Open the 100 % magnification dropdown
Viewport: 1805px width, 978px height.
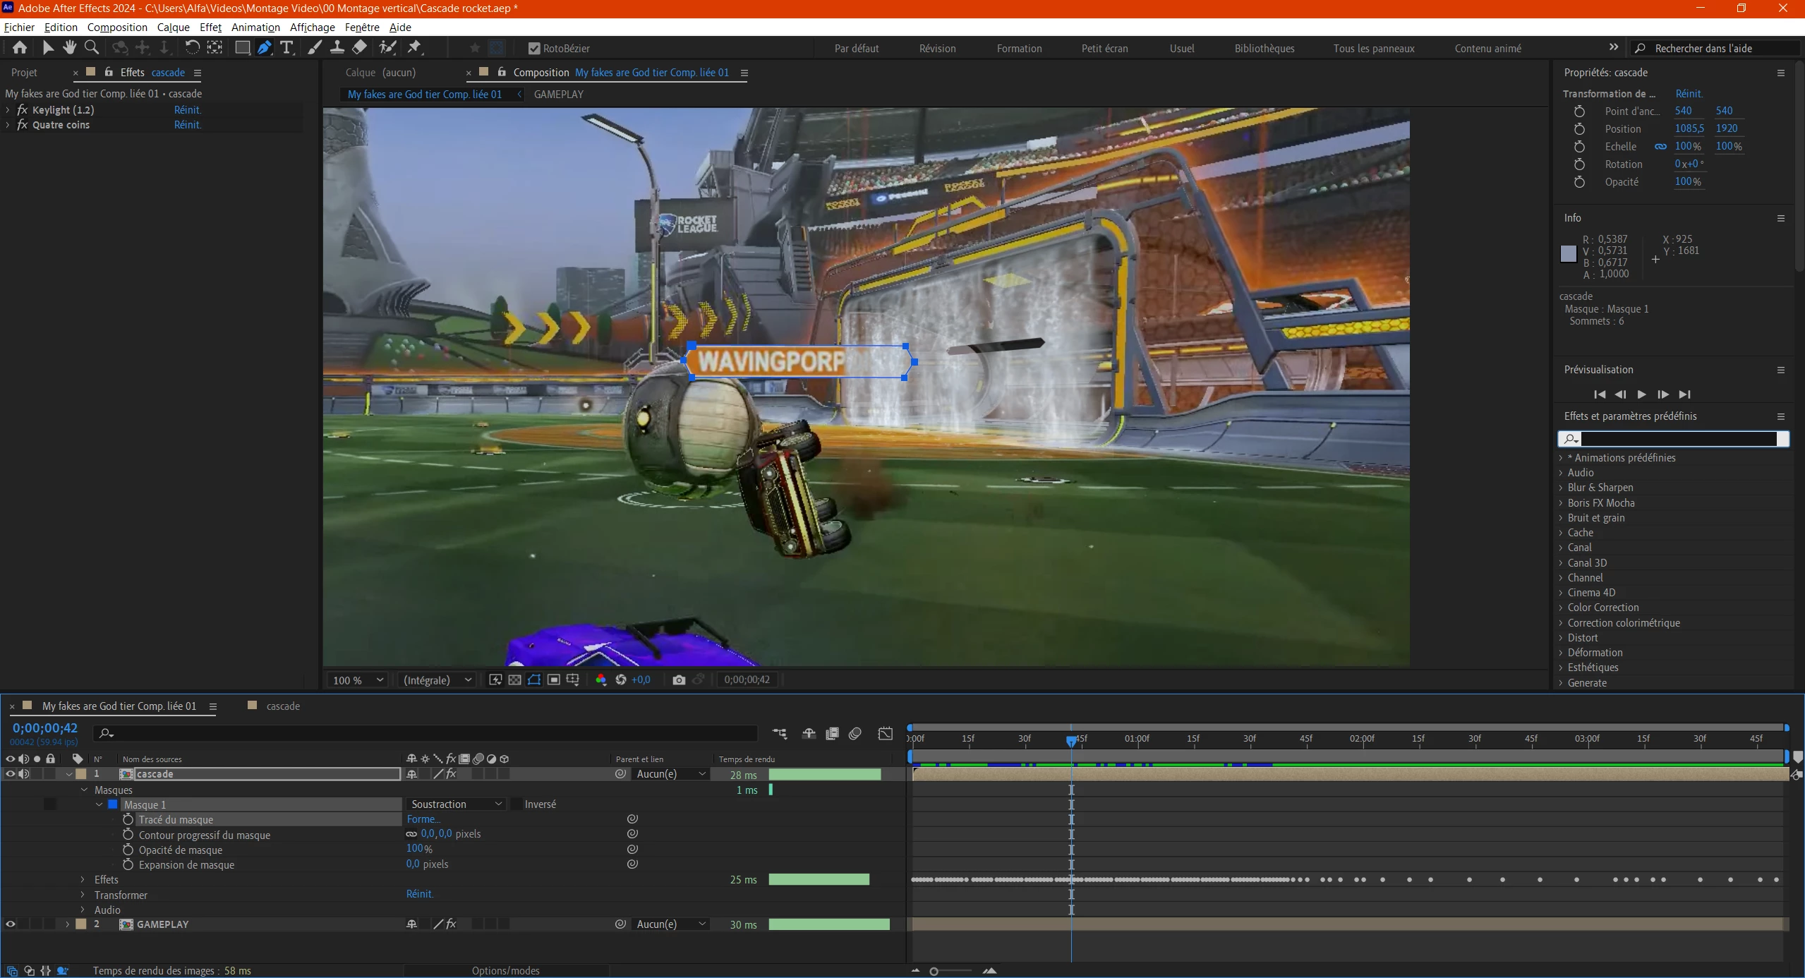coord(358,680)
